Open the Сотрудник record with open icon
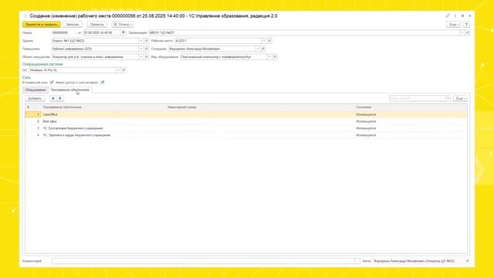This screenshot has height=278, width=494. [262, 49]
